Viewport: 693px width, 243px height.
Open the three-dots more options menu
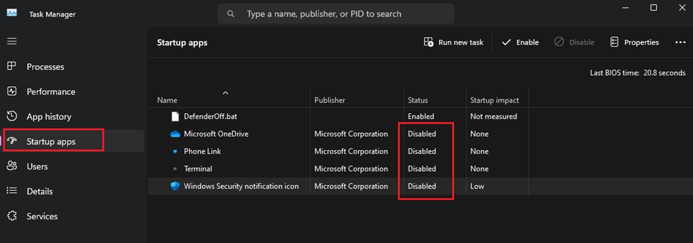tap(680, 42)
